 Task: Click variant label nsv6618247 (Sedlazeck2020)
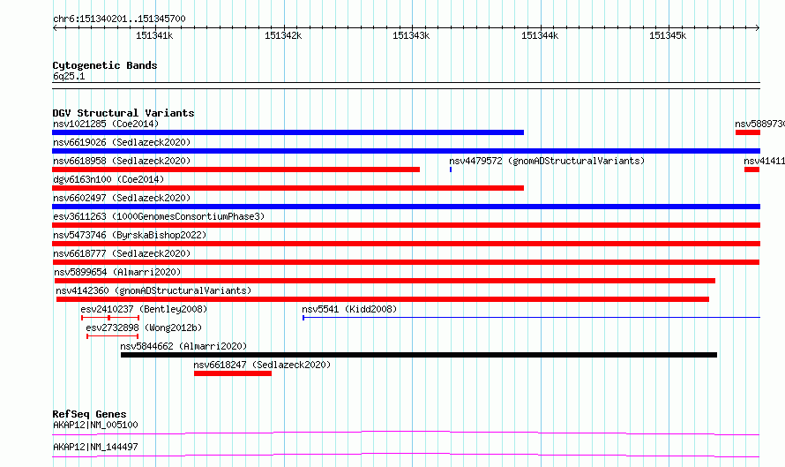[x=262, y=365]
